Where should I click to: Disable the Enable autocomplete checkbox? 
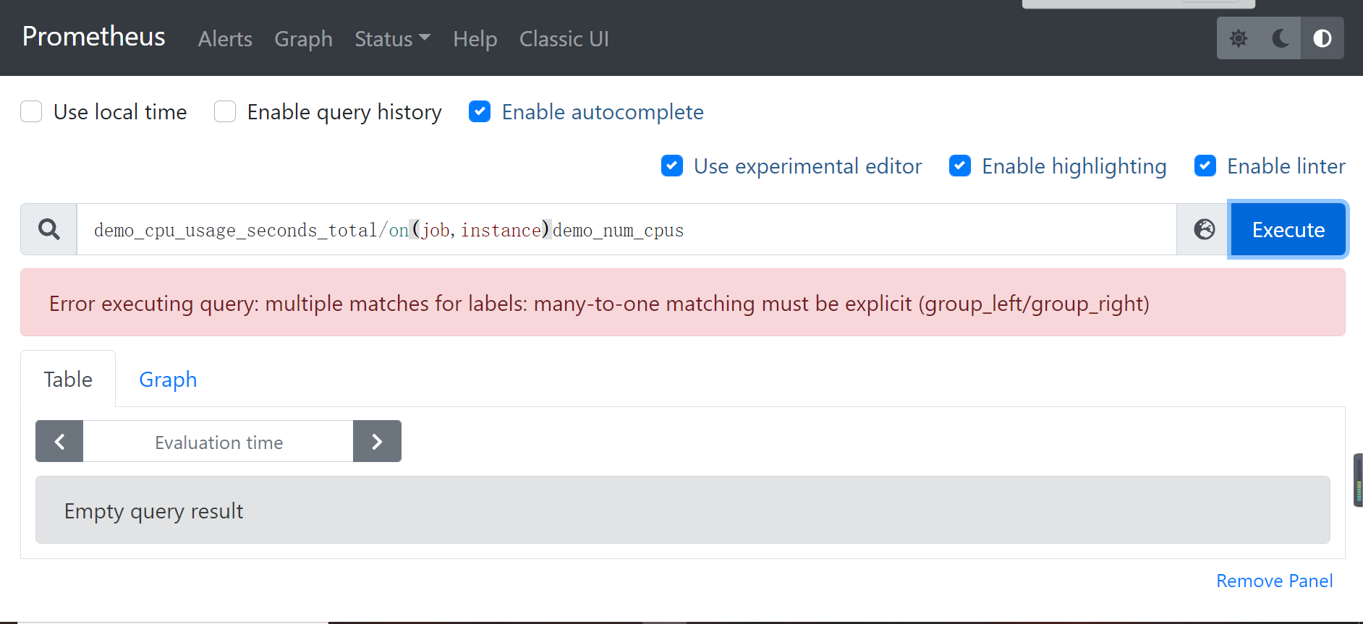pos(480,112)
